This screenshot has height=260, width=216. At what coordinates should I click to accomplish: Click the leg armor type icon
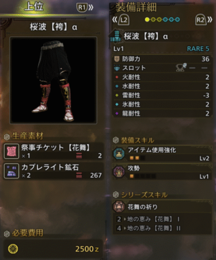click(x=116, y=36)
